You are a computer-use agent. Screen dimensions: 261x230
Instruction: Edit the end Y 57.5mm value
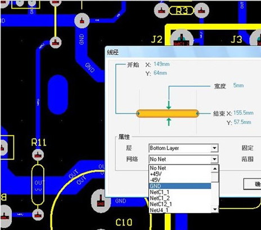(x=242, y=122)
